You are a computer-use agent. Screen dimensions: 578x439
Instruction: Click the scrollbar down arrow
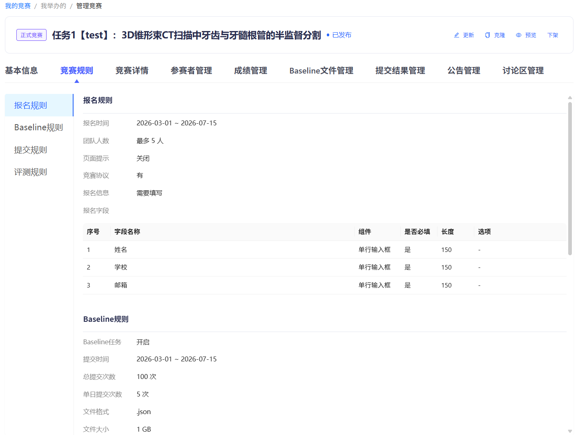(x=570, y=431)
